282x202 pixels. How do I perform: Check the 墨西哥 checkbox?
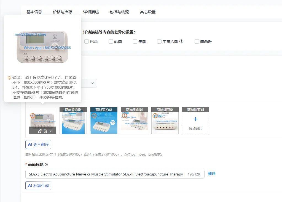pos(197,41)
